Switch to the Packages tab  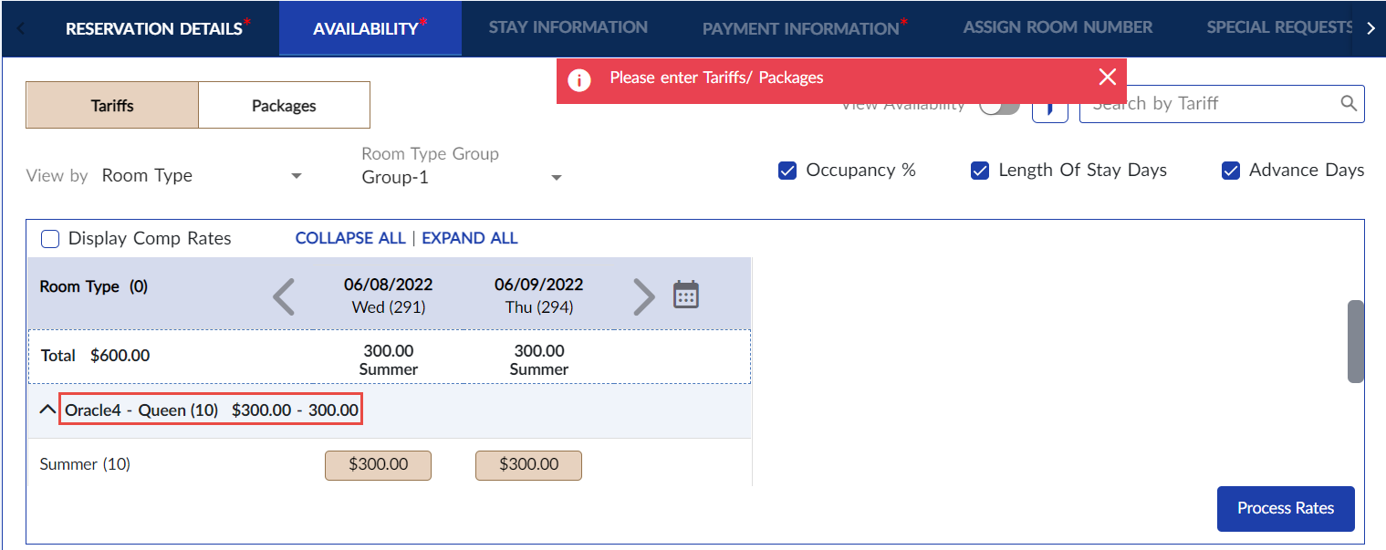[x=283, y=105]
